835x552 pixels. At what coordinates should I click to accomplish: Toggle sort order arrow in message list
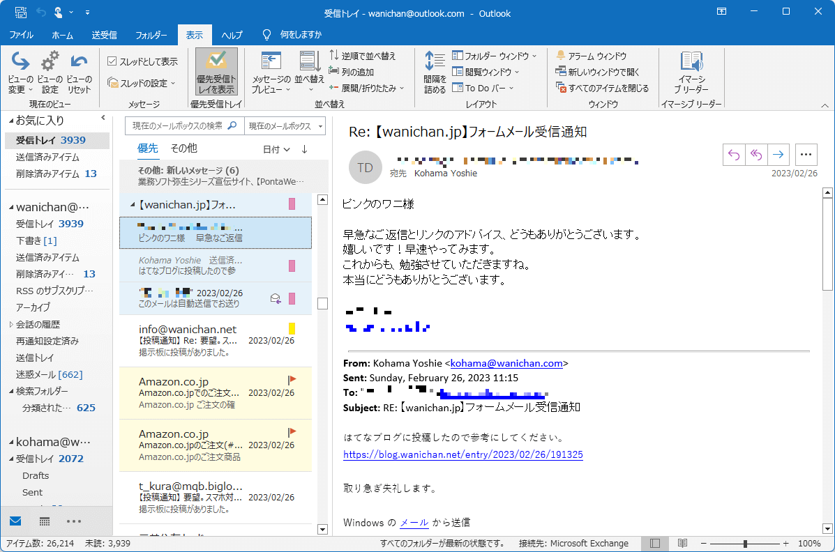[305, 150]
